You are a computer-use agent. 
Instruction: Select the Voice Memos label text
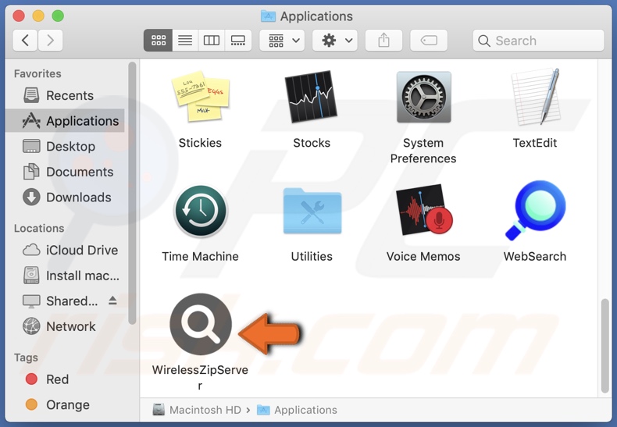click(x=423, y=256)
